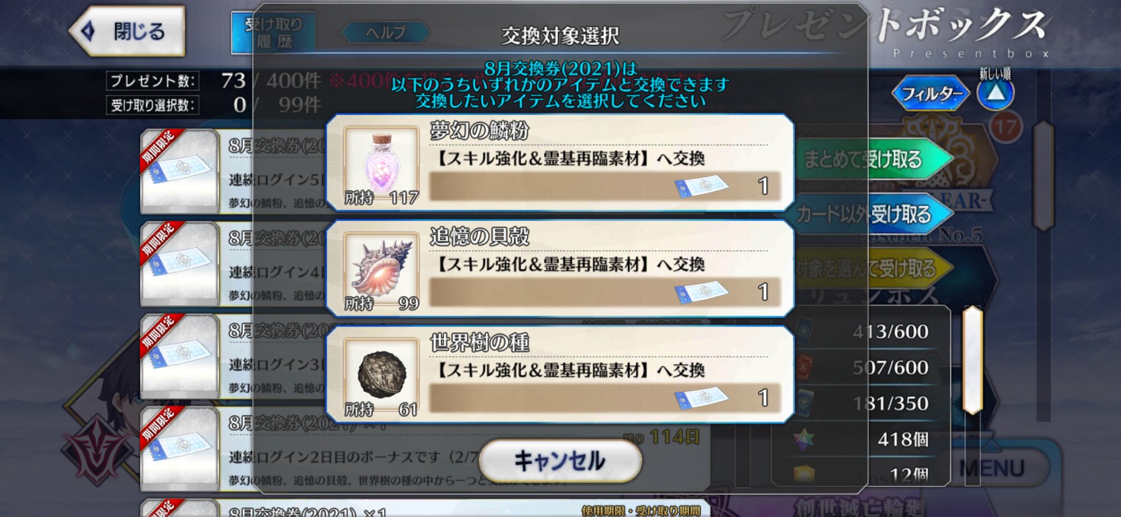Click the 閉じる back button
The image size is (1121, 517).
tap(127, 31)
